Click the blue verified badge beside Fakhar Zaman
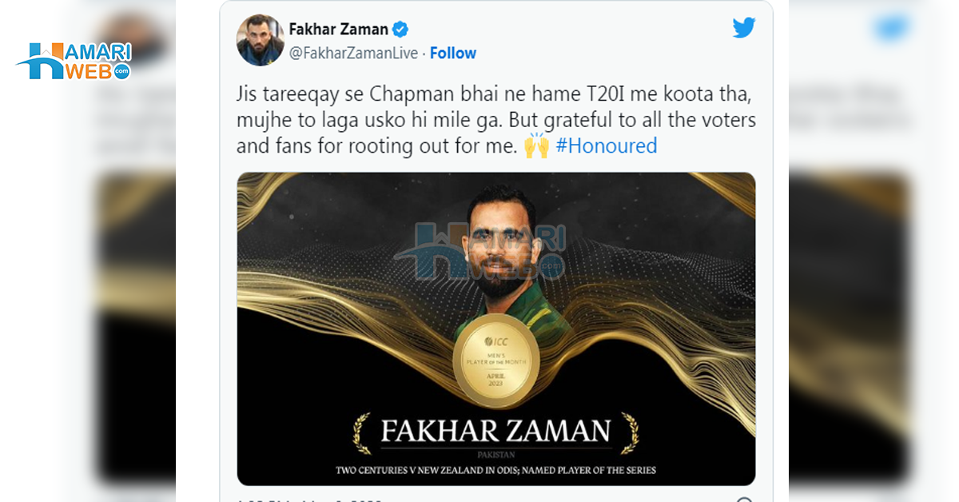959x502 pixels. (x=400, y=30)
